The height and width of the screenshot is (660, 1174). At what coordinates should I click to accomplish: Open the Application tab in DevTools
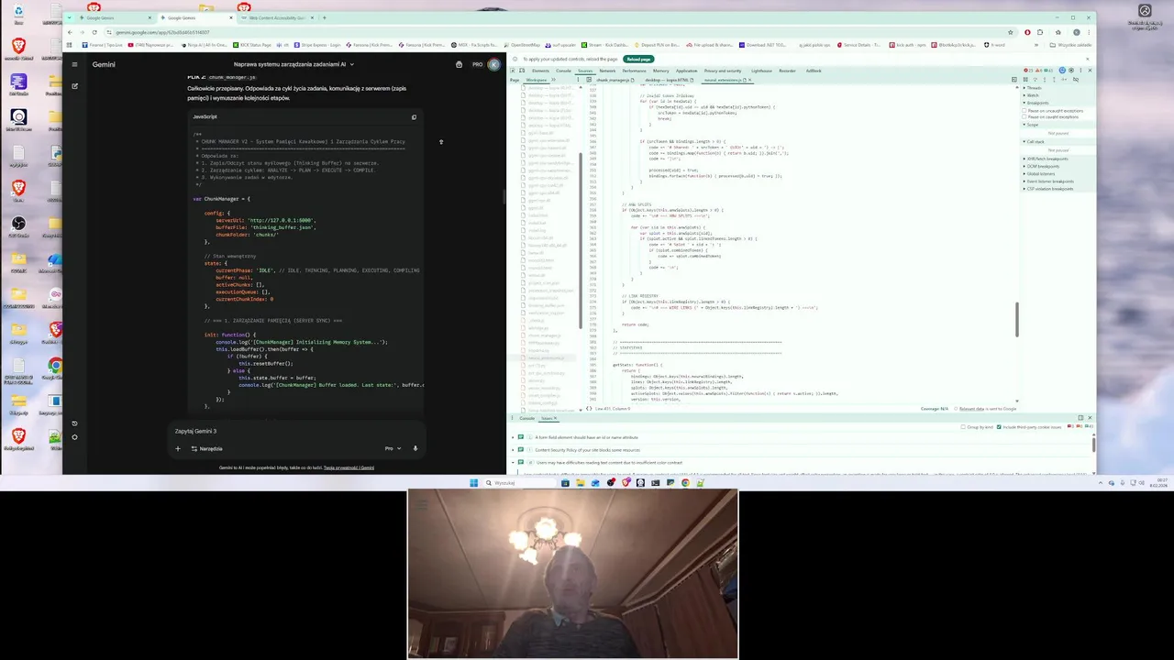[x=686, y=71]
